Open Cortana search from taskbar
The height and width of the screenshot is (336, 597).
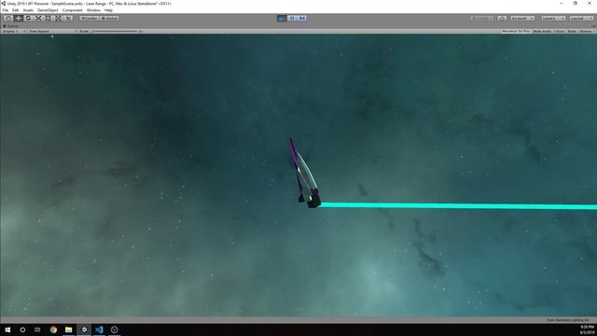22,329
